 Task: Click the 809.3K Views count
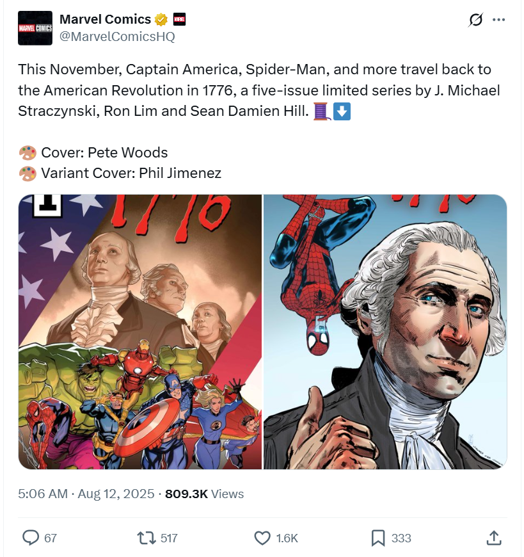click(x=205, y=494)
